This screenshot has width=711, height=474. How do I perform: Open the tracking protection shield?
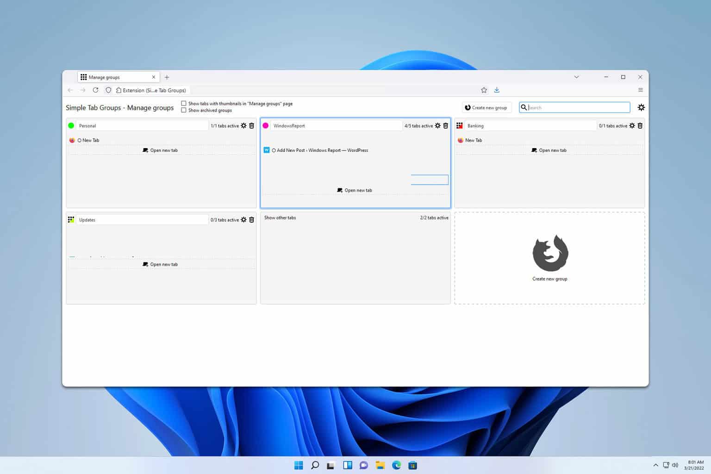[x=108, y=90]
